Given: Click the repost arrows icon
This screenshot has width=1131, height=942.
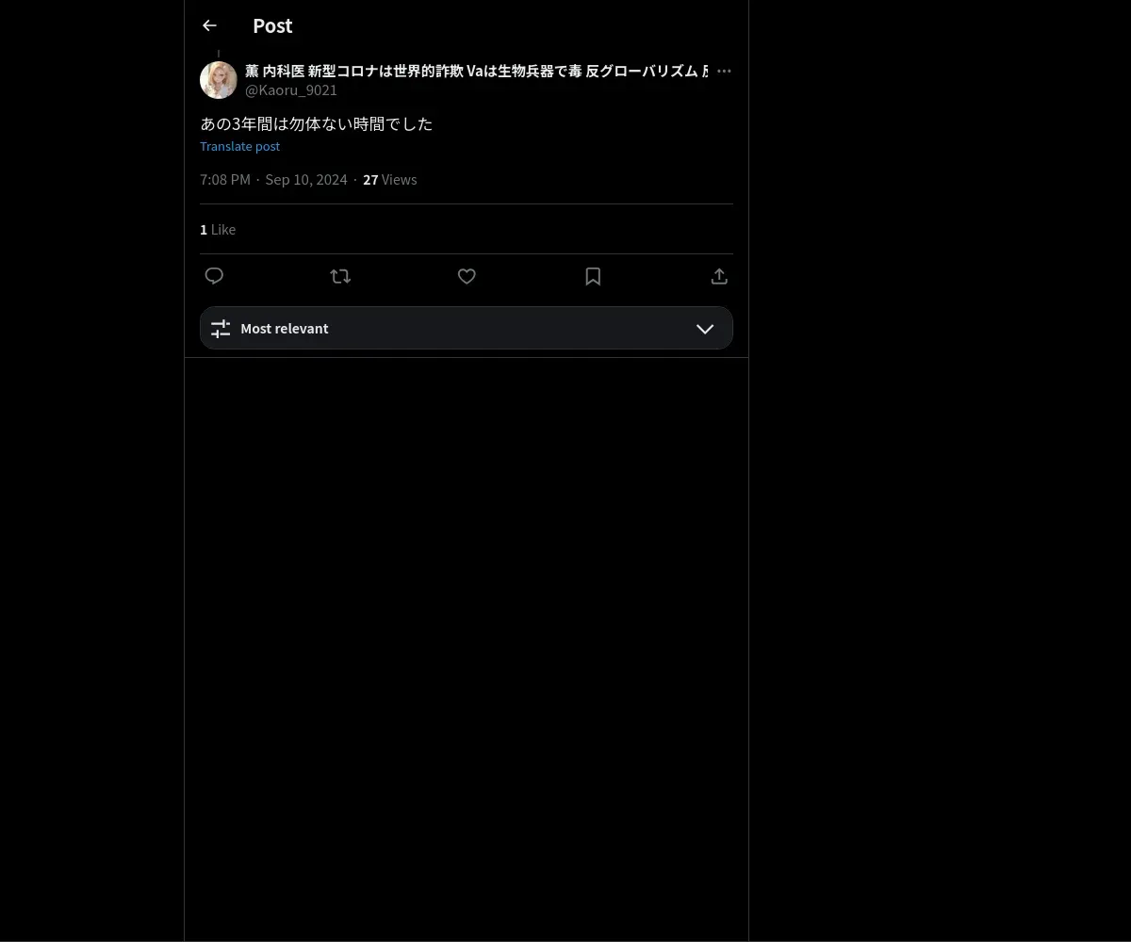Looking at the screenshot, I should [x=340, y=276].
